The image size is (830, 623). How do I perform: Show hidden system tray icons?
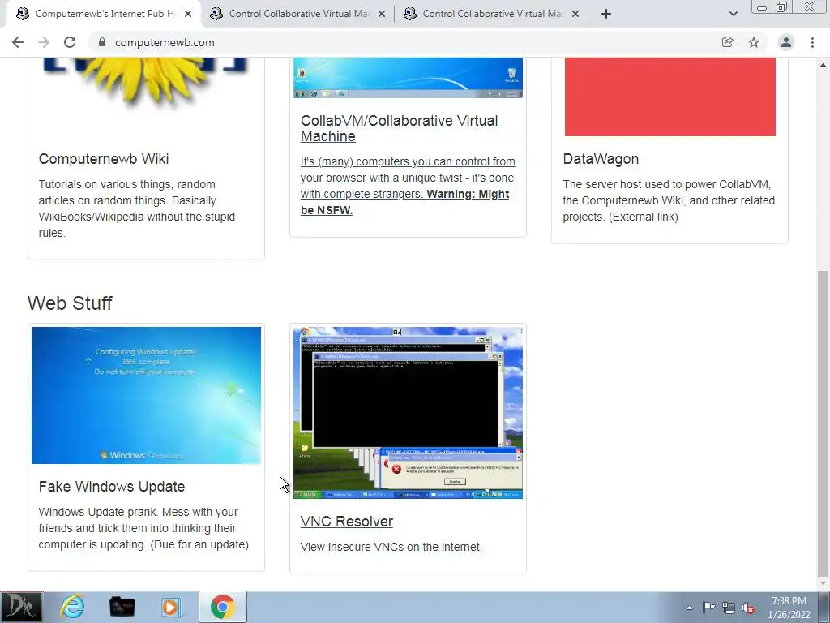(689, 608)
